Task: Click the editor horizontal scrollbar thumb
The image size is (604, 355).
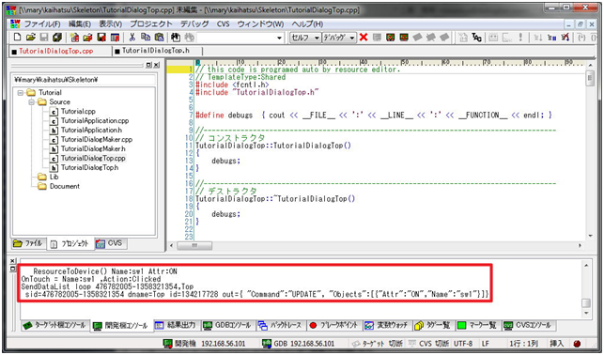Action: point(194,245)
